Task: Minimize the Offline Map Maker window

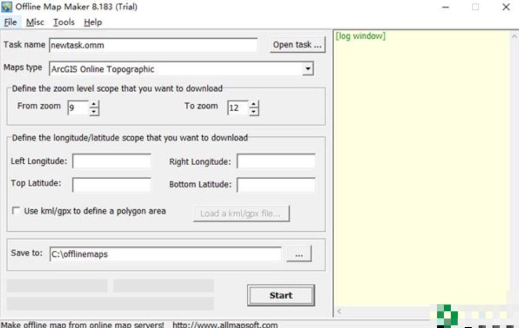Action: point(446,7)
